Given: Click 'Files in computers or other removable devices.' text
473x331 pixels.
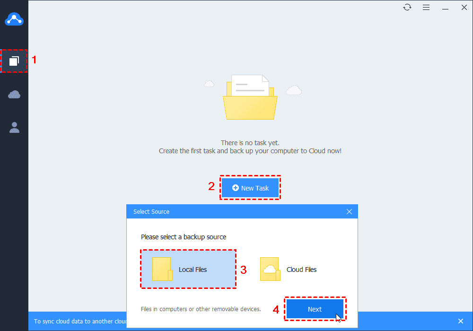Looking at the screenshot, I should pos(201,309).
